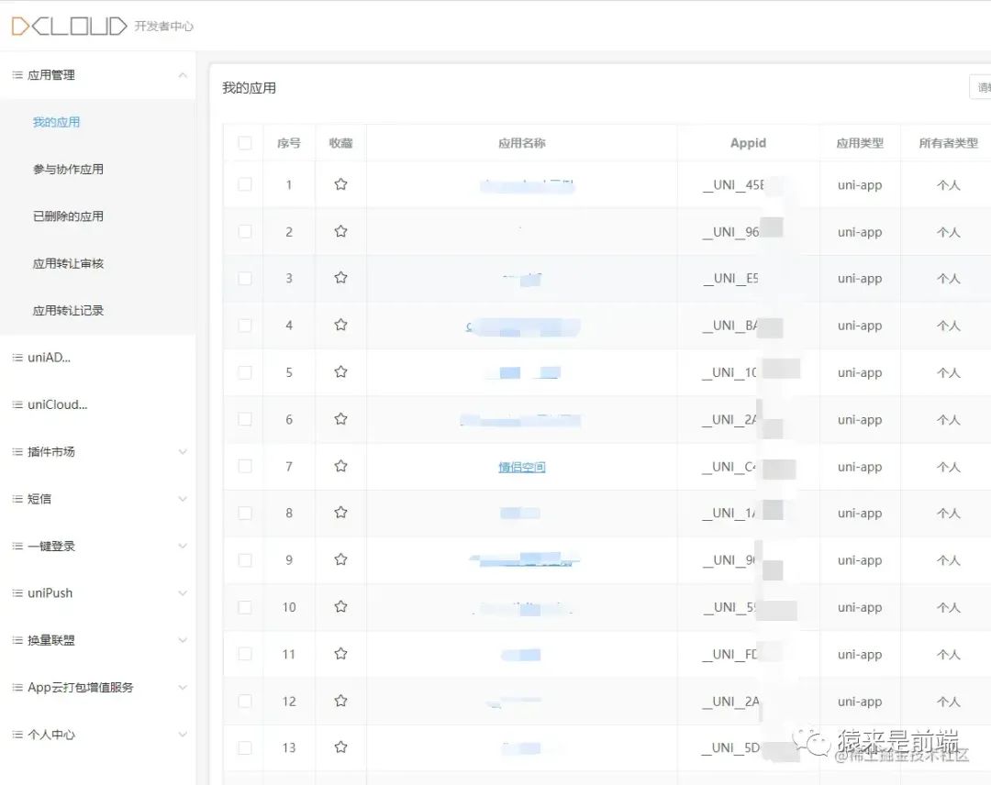Star the 情侣空间 app in row 7
The width and height of the screenshot is (991, 785).
coord(340,466)
